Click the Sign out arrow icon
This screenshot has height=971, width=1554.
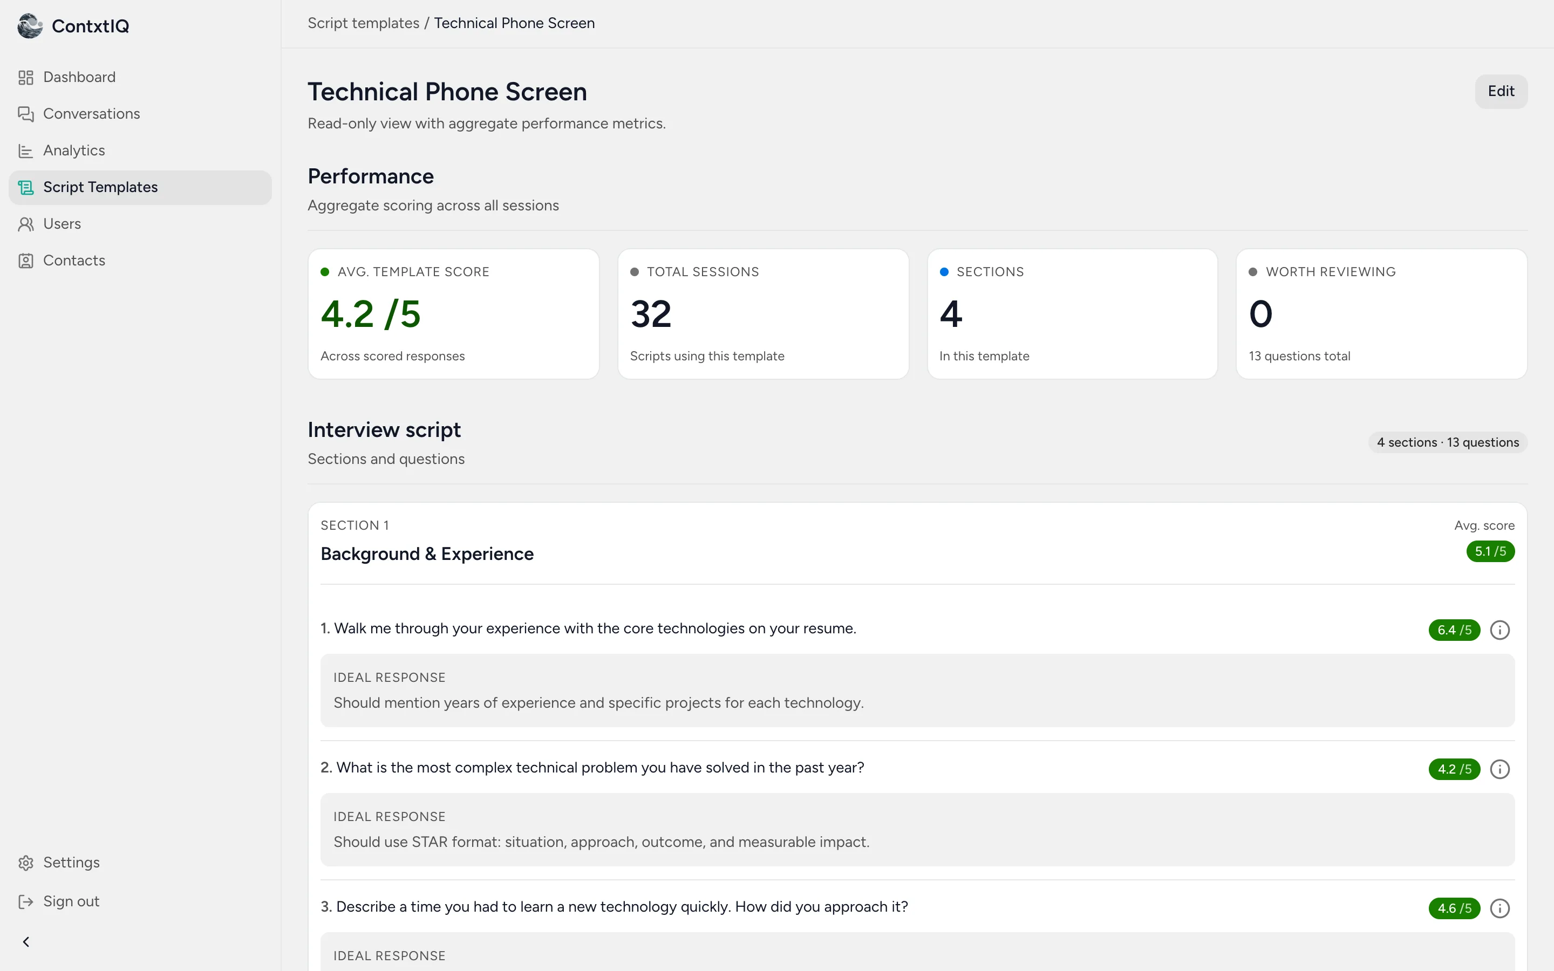(26, 901)
